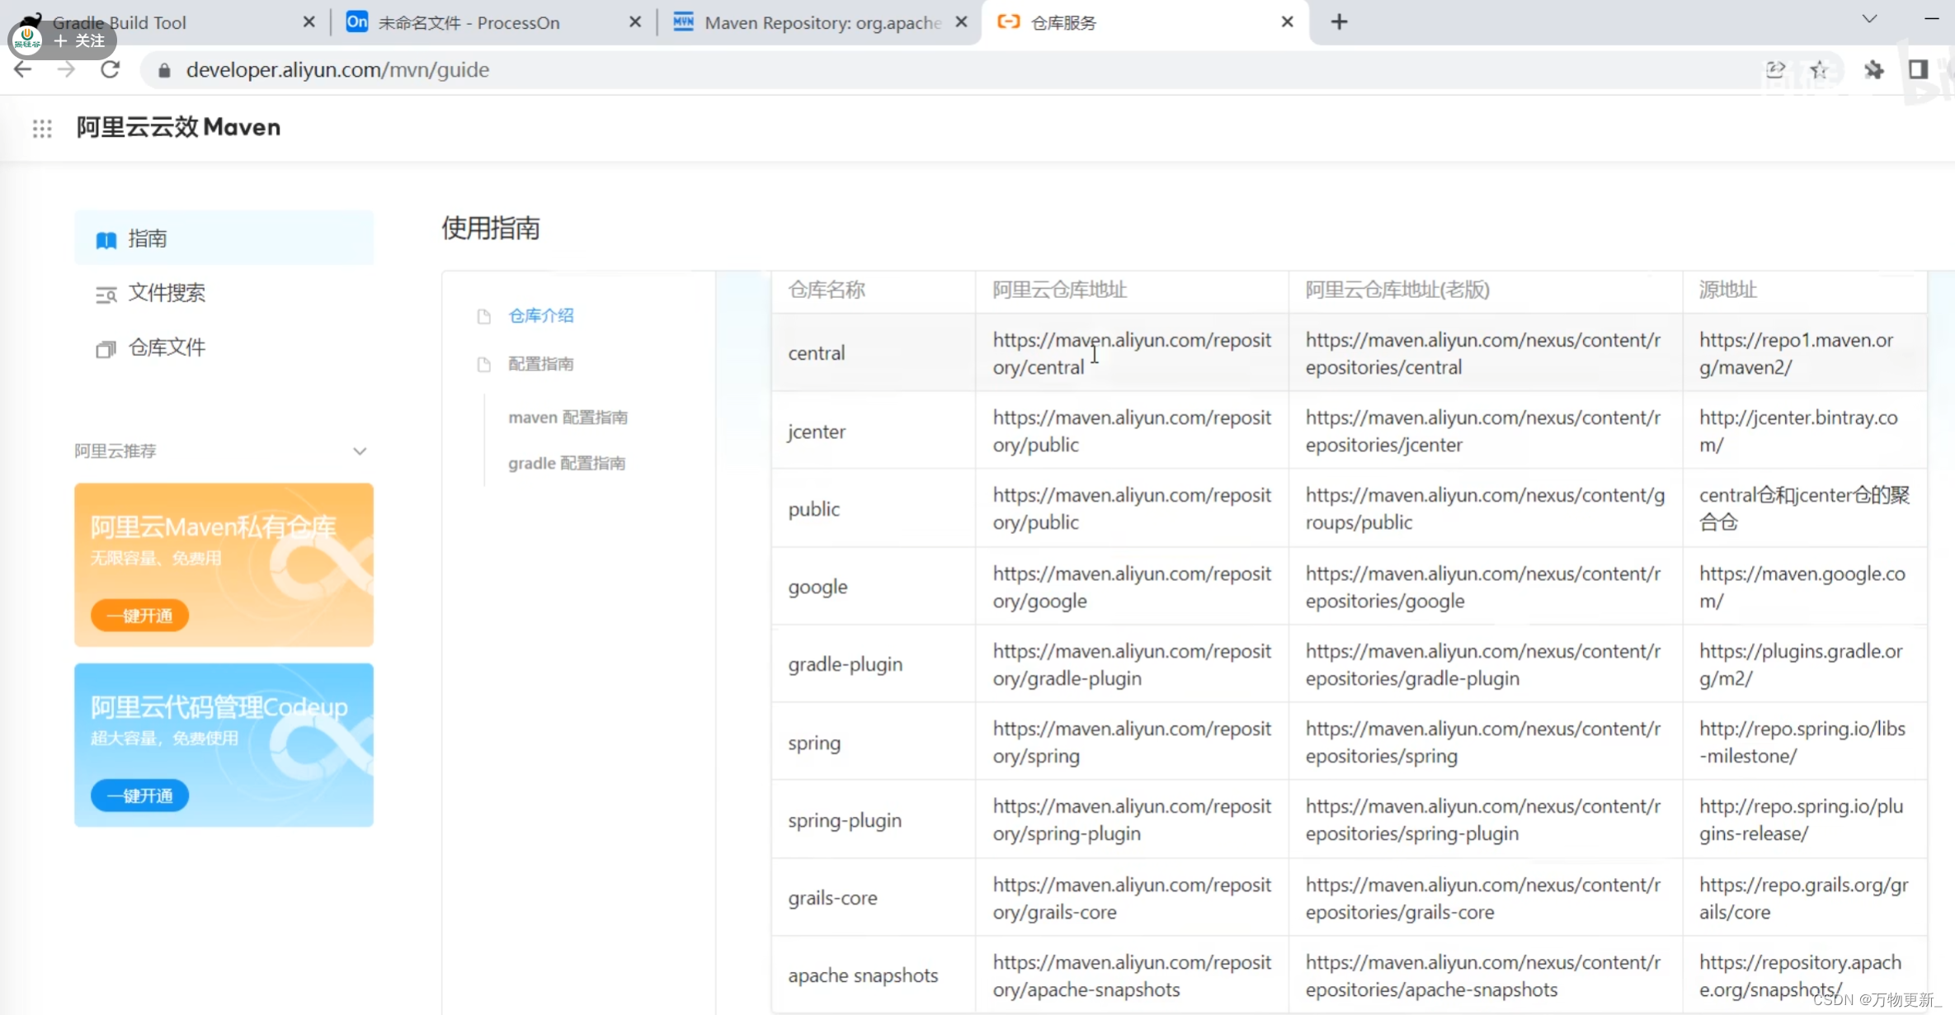Click the apache snapshots name cell

(x=874, y=975)
